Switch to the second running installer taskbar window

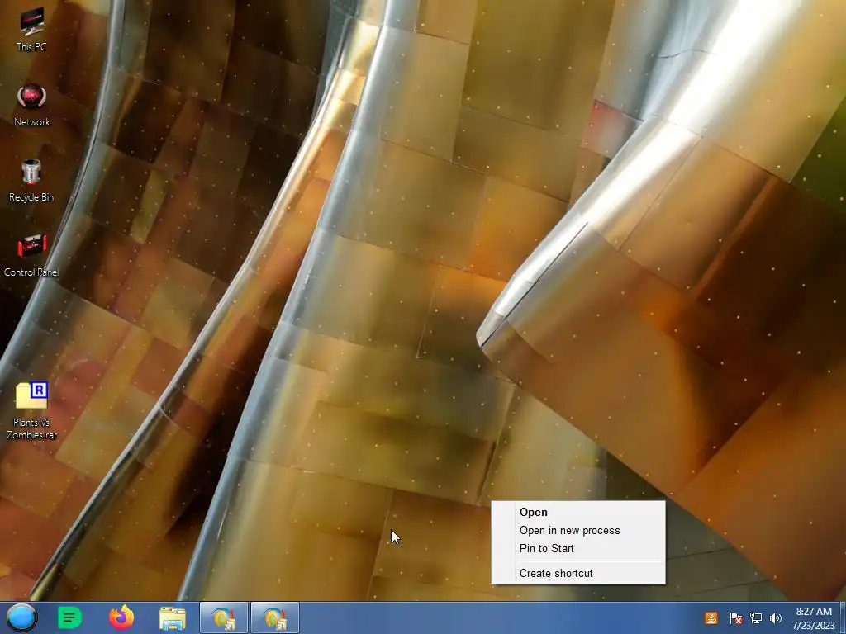coord(275,617)
